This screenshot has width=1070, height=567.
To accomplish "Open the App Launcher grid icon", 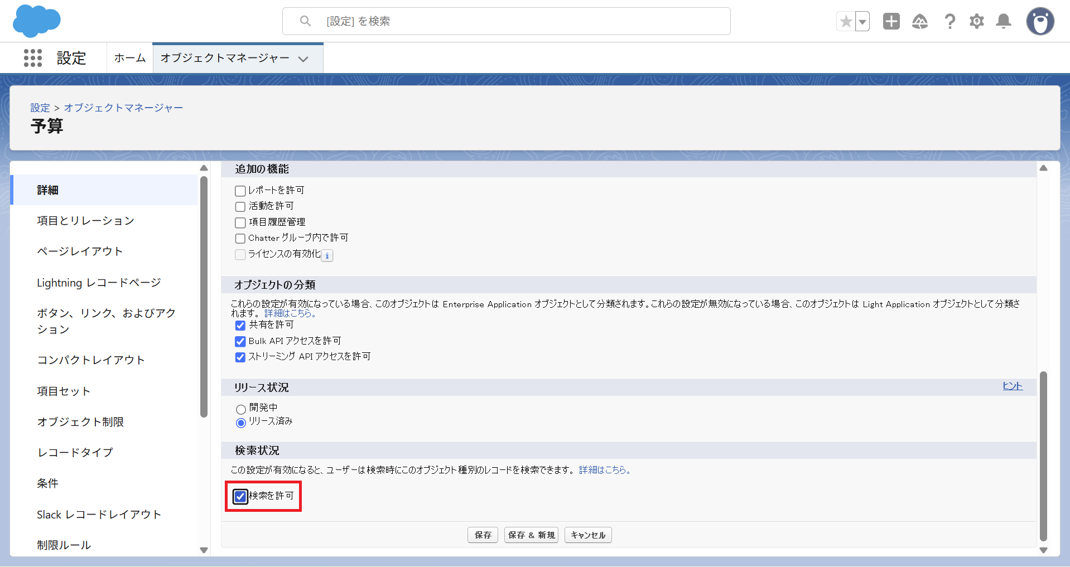I will [33, 58].
